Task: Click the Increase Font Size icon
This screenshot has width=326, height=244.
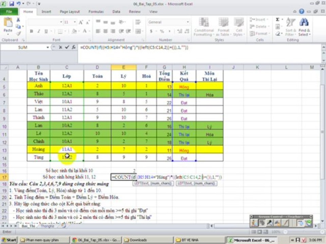Action: click(81, 22)
